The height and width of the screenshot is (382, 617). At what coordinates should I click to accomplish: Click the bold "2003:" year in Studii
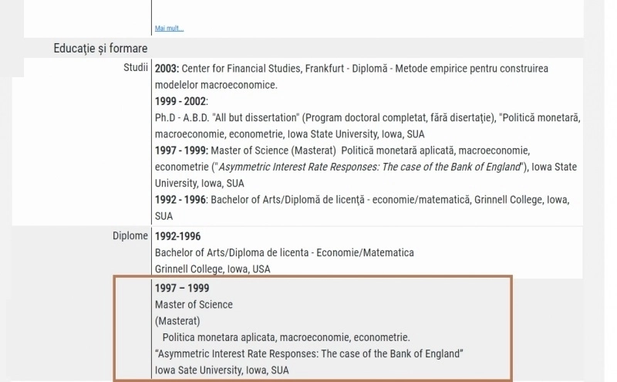coord(167,69)
